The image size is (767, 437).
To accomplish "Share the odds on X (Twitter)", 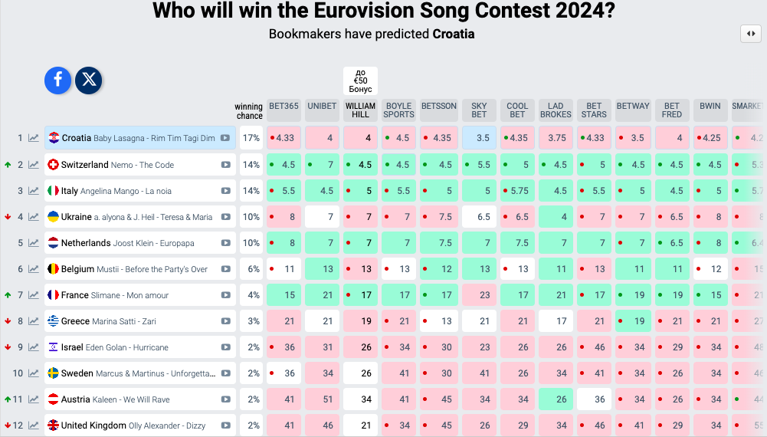I will point(89,80).
